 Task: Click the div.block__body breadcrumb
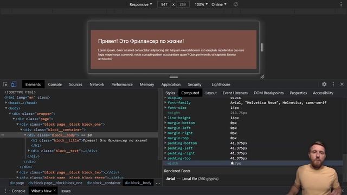[x=138, y=183]
